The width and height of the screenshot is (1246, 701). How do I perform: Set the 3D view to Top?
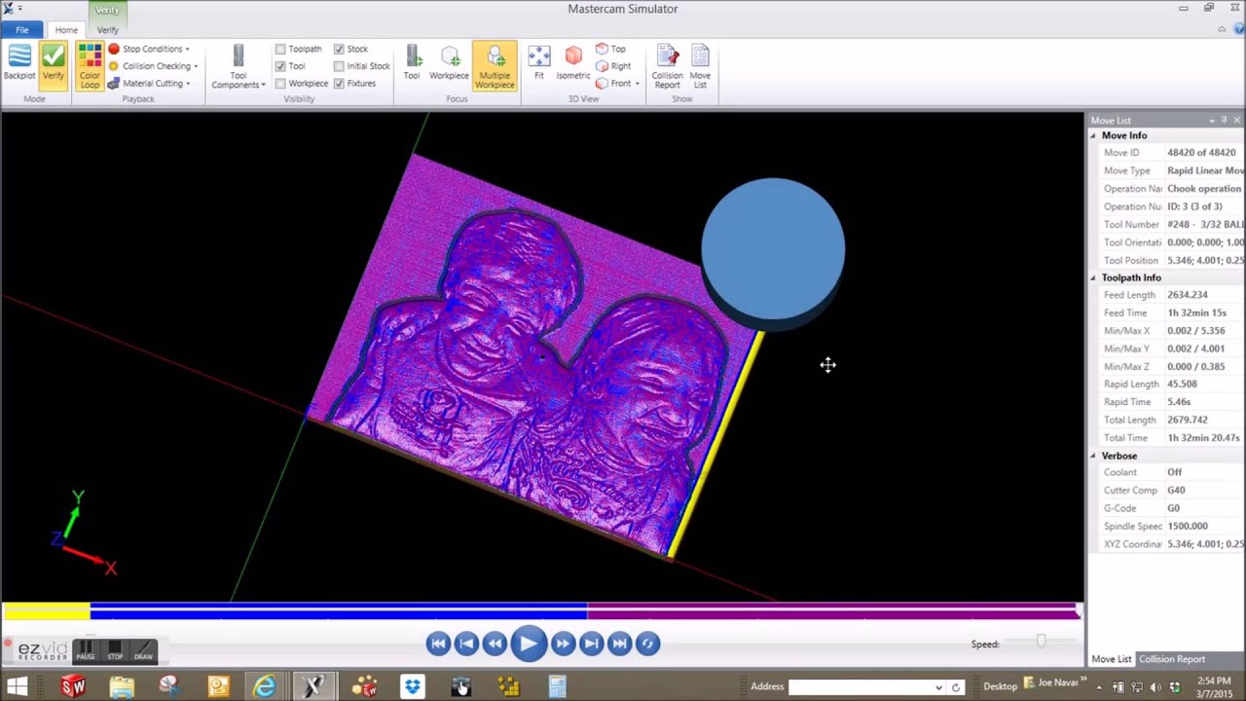click(x=611, y=49)
